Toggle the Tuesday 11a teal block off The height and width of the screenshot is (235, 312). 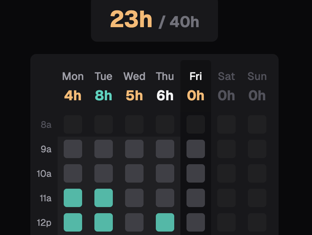104,198
